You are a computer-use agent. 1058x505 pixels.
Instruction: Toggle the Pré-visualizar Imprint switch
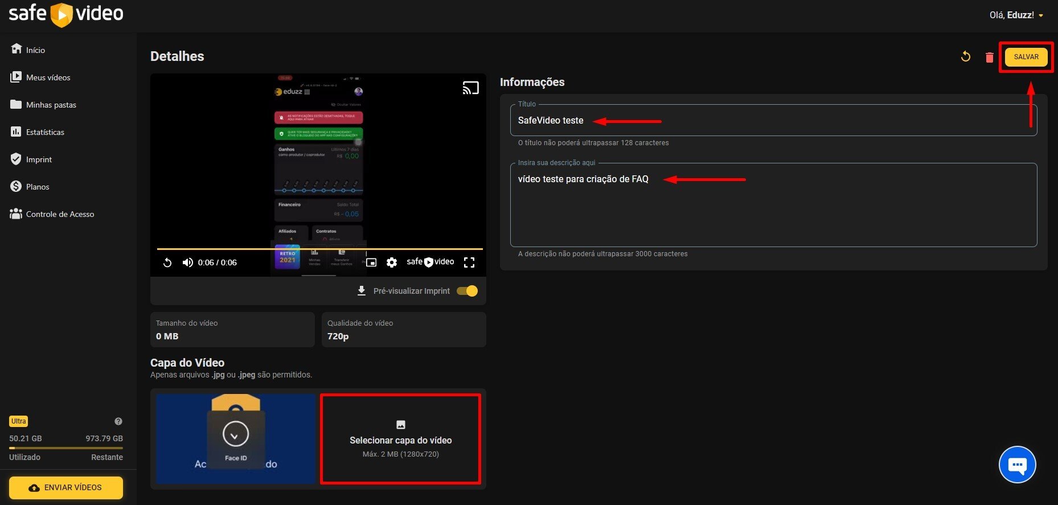468,291
